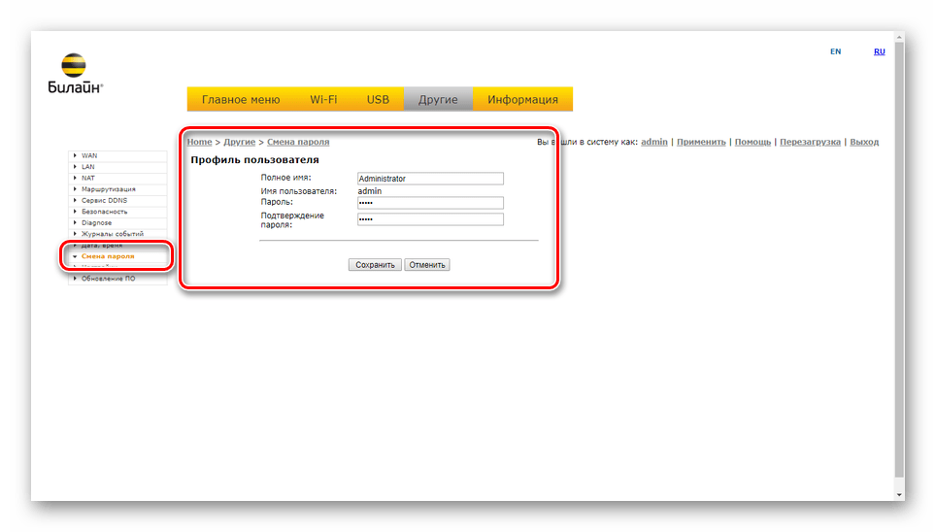
Task: Click Смена пароля breadcrumb link
Action: coord(298,142)
